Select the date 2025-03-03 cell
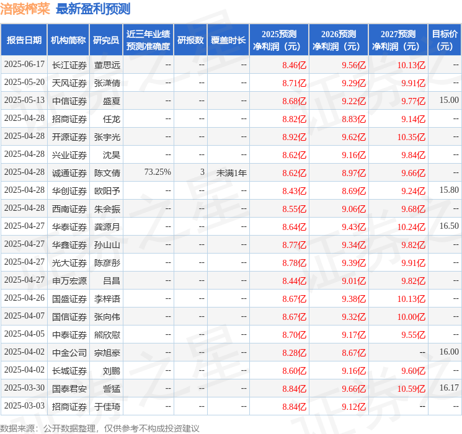The image size is (462, 434). pos(24,405)
